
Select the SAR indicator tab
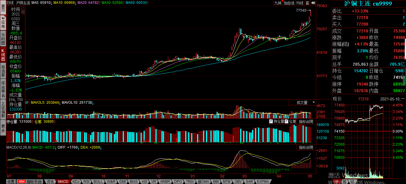pyautogui.click(x=249, y=182)
